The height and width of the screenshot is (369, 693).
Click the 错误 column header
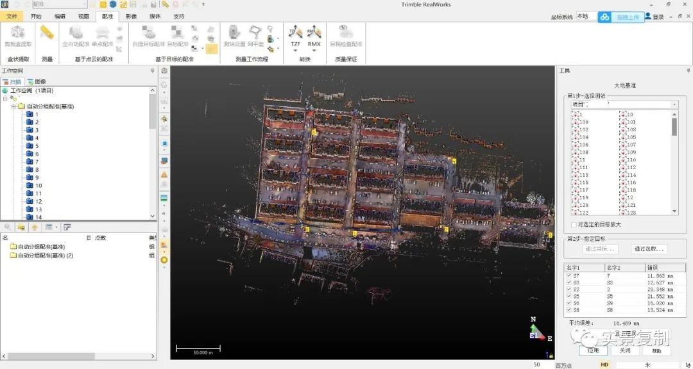(x=665, y=268)
